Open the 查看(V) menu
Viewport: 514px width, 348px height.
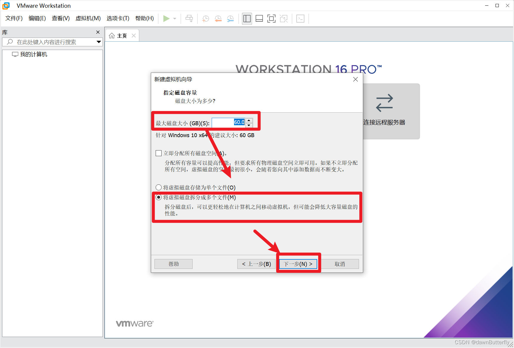click(61, 18)
